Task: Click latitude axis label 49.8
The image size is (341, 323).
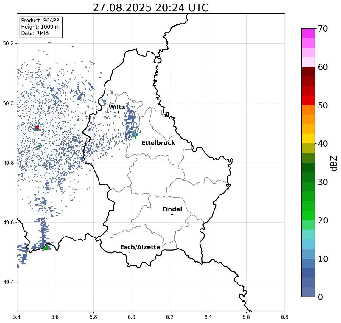Action: (x=8, y=163)
